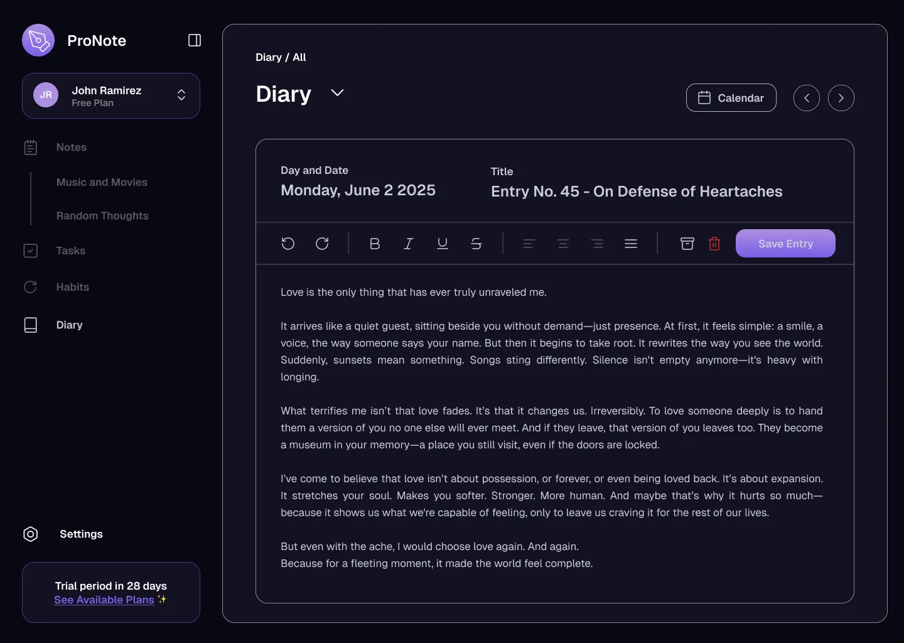Click the Diary book icon

(x=31, y=325)
